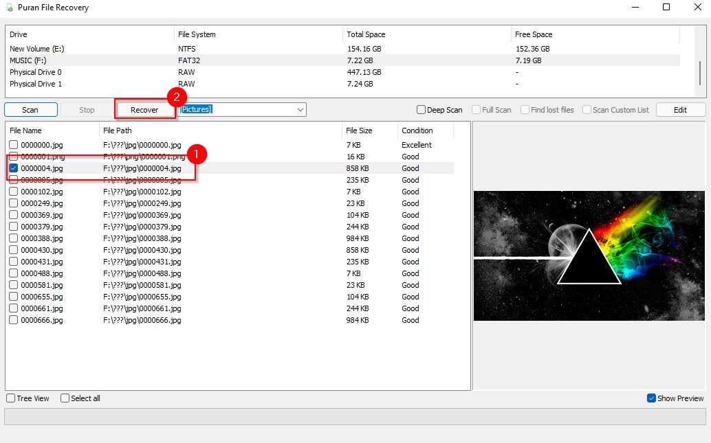Check the 0000000.jpg file checkbox
This screenshot has width=711, height=443.
click(x=14, y=145)
